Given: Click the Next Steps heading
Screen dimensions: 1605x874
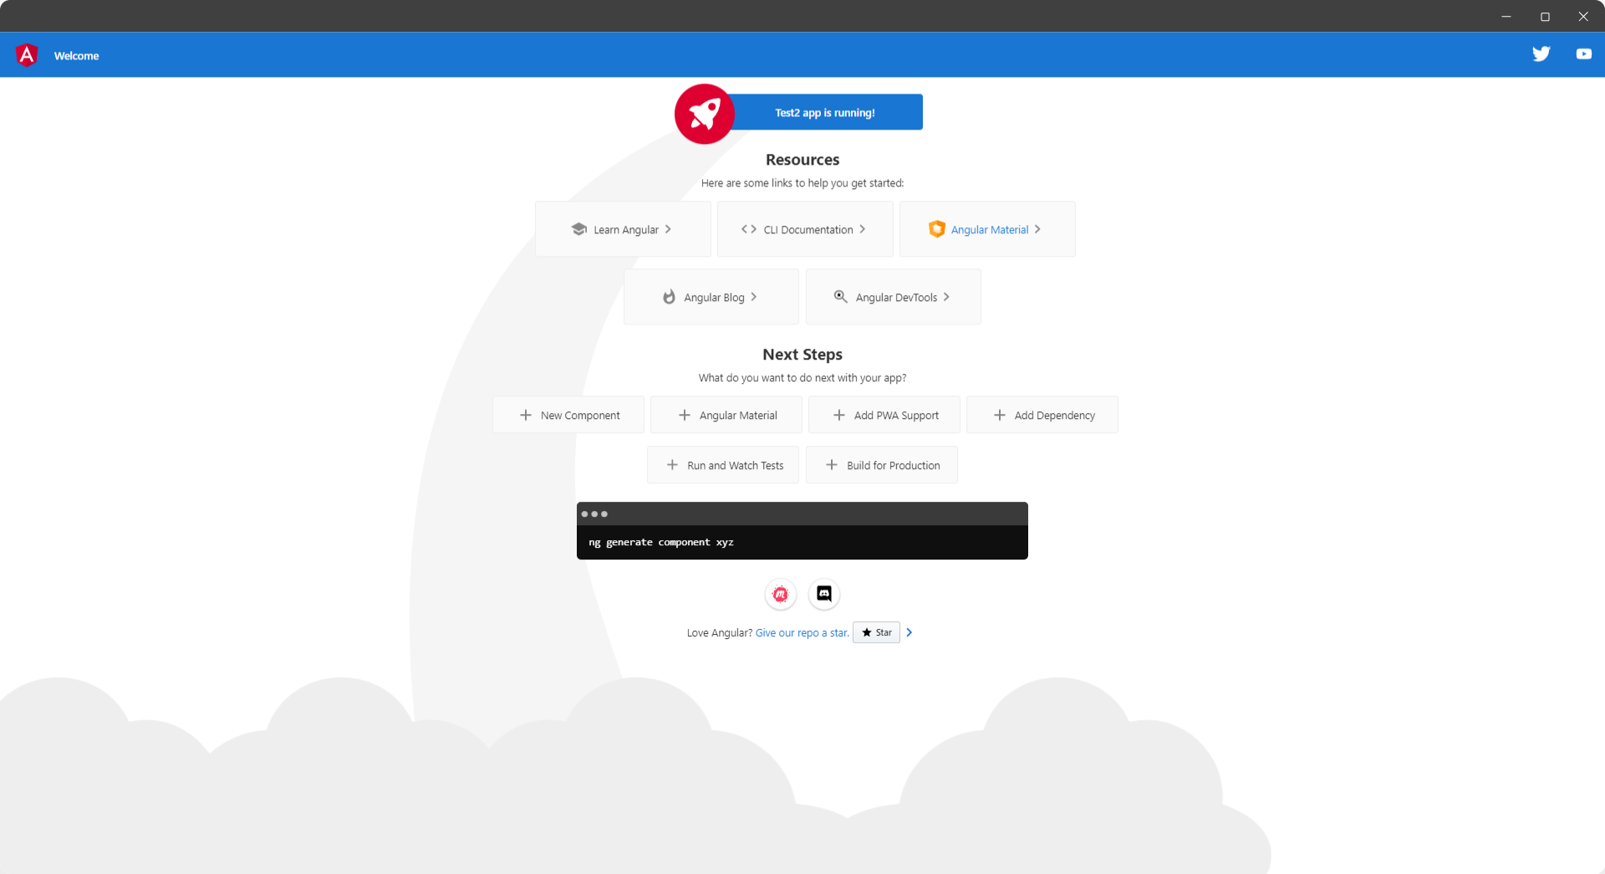Looking at the screenshot, I should tap(802, 355).
